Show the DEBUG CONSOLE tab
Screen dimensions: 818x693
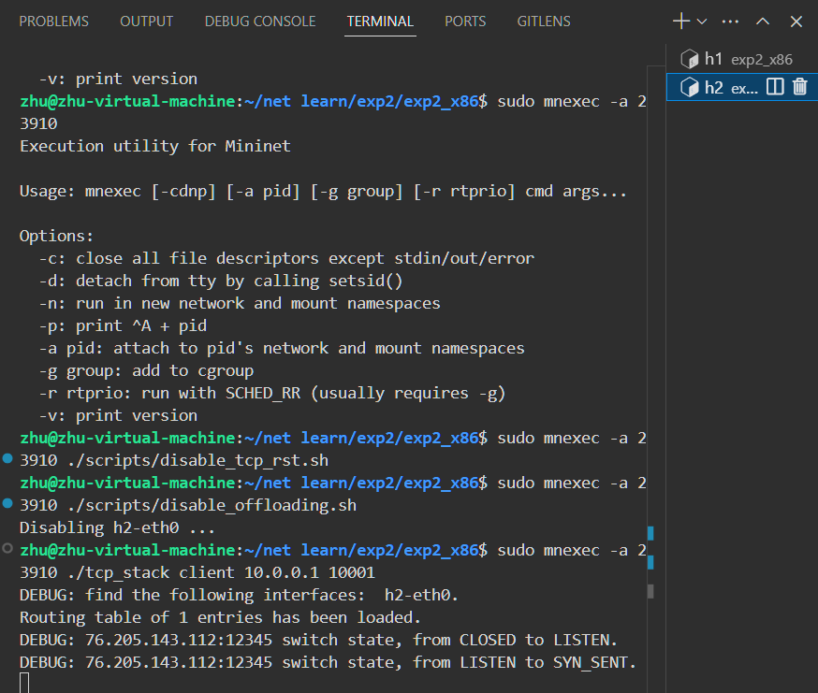point(260,22)
